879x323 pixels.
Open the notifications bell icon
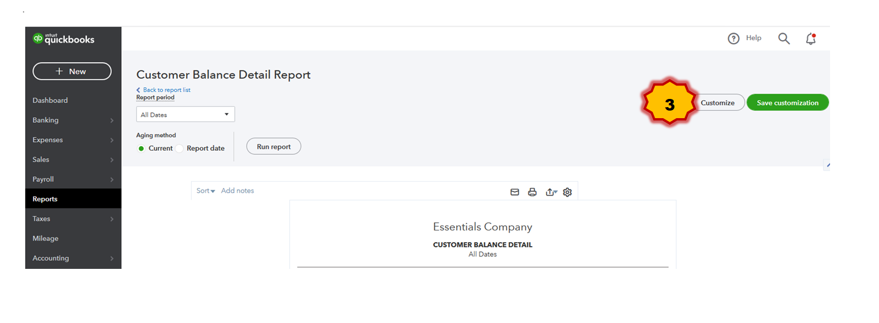[x=810, y=39]
